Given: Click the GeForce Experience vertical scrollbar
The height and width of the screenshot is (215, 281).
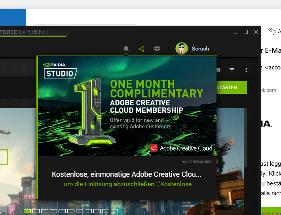Looking at the screenshot, I should pos(245,138).
